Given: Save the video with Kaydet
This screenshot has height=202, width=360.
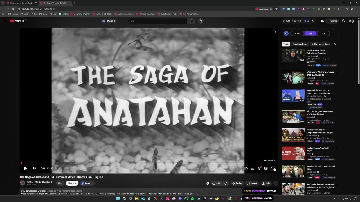Looking at the screenshot, I should 252,183.
